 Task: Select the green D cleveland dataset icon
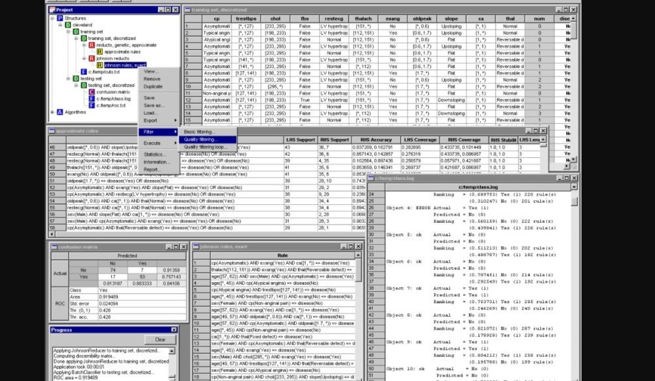point(67,25)
